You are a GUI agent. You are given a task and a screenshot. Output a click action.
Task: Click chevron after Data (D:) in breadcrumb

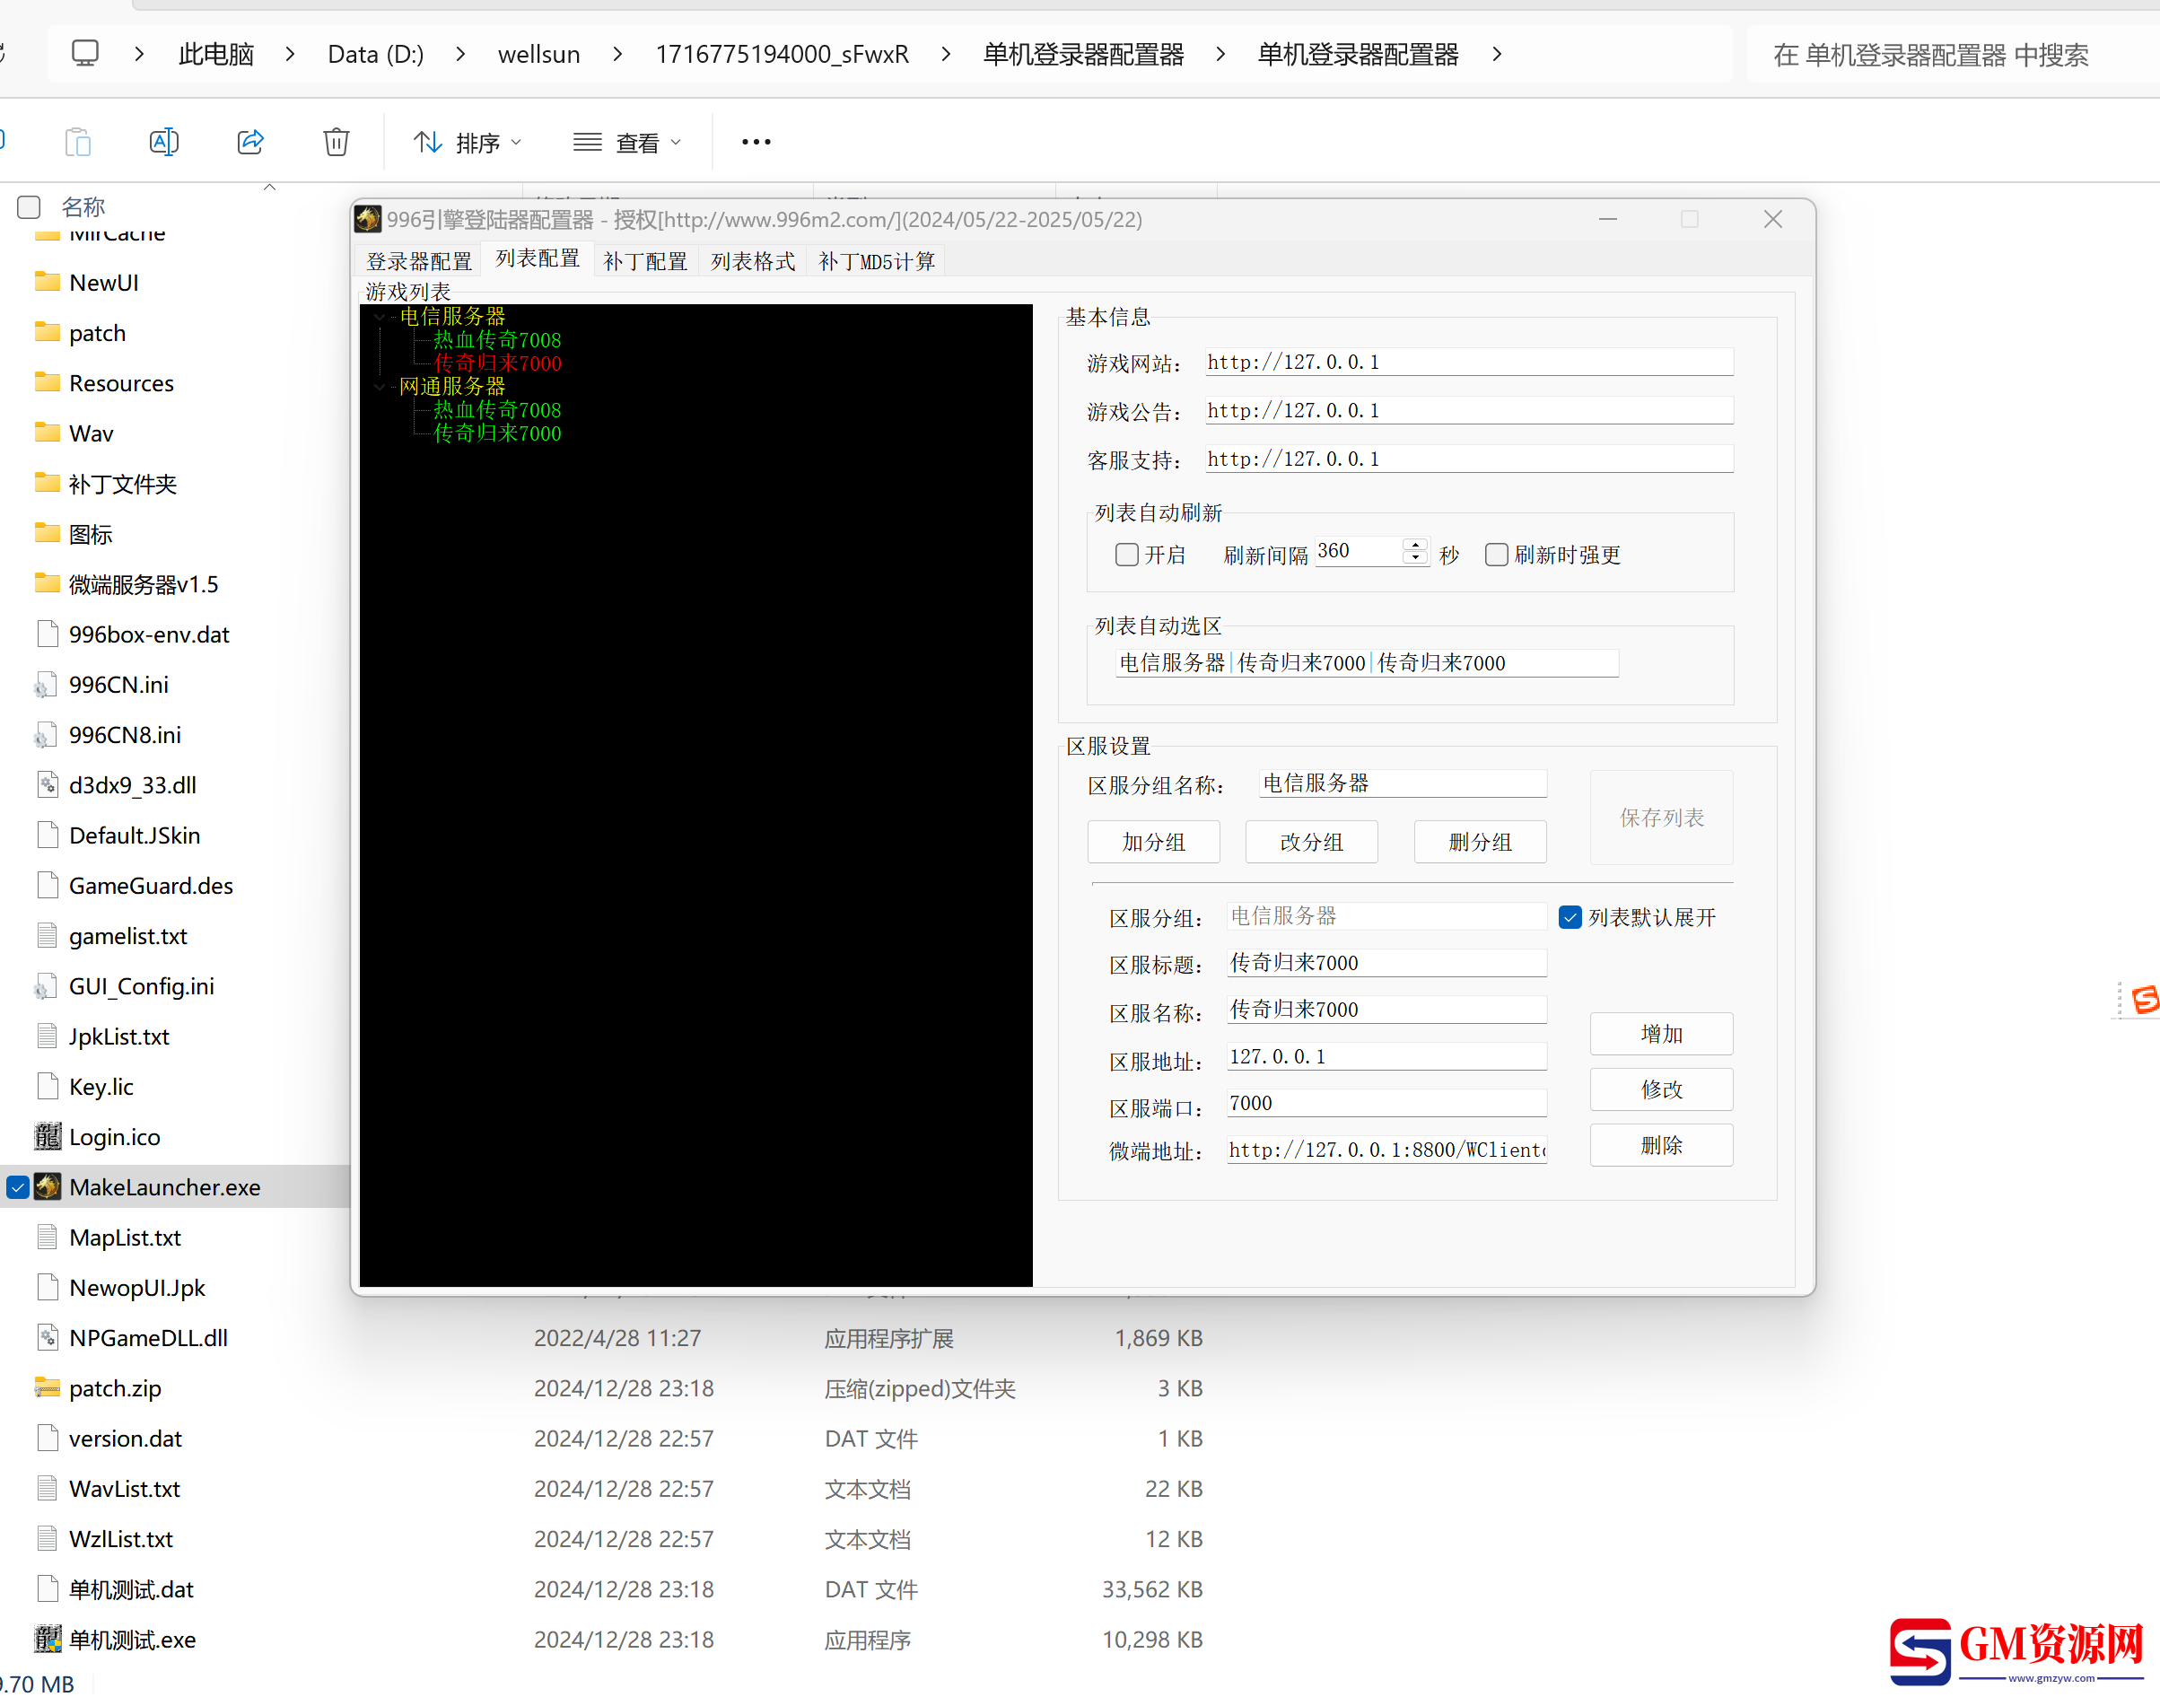(461, 54)
